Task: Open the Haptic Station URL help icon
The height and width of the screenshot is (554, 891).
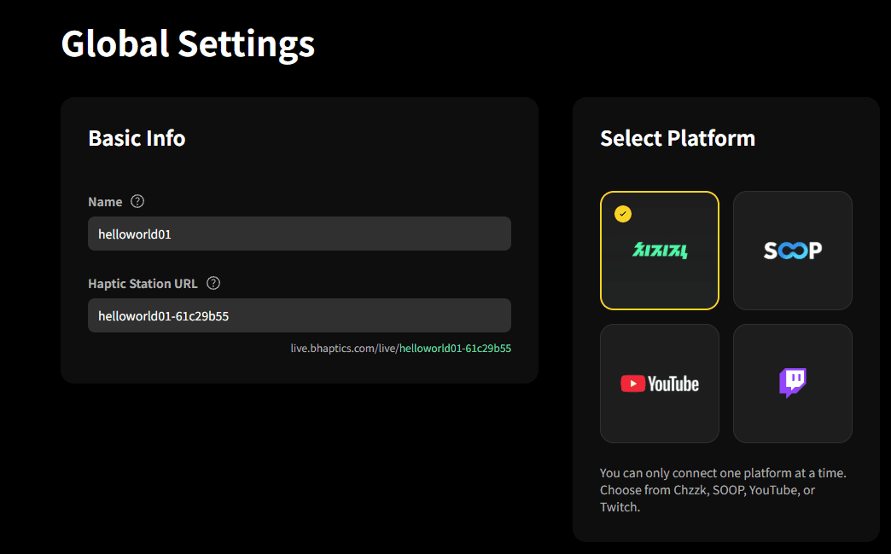Action: click(213, 283)
